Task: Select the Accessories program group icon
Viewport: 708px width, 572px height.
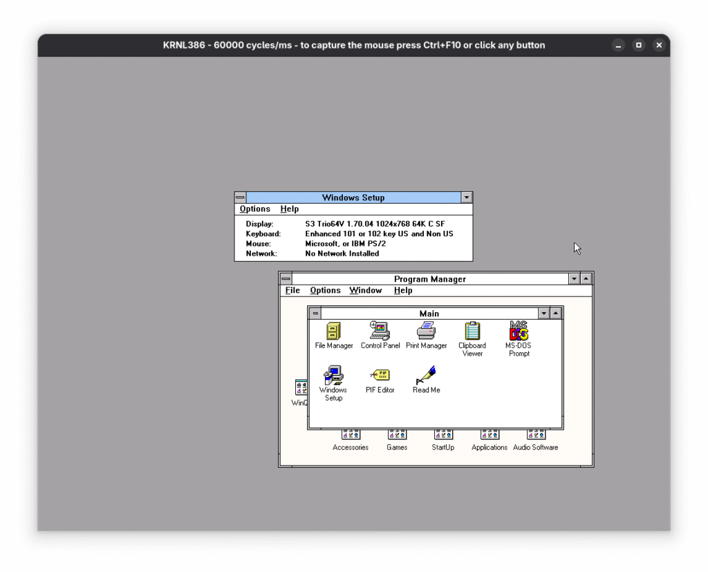Action: [351, 439]
